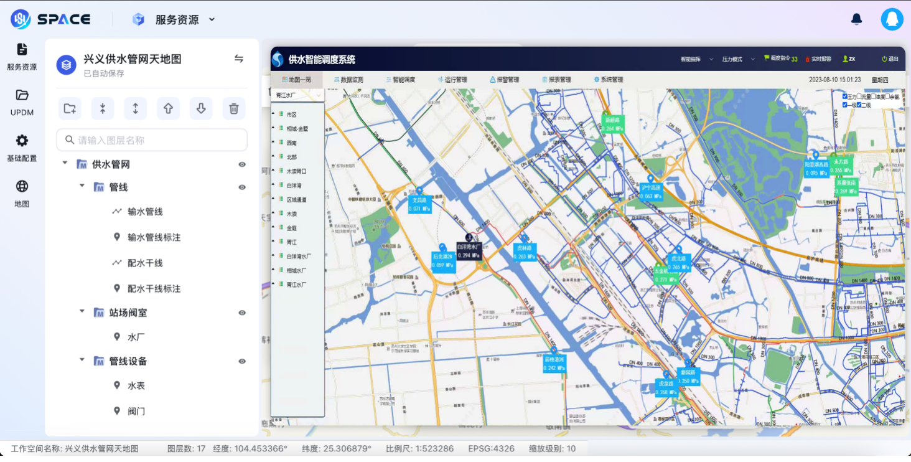This screenshot has height=462, width=911.
Task: Move layer up with the up arrow icon
Action: (x=168, y=108)
